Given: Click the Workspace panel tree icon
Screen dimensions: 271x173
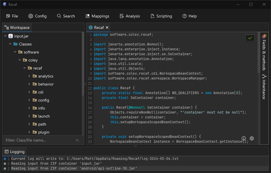Looking at the screenshot, I should click(7, 27).
